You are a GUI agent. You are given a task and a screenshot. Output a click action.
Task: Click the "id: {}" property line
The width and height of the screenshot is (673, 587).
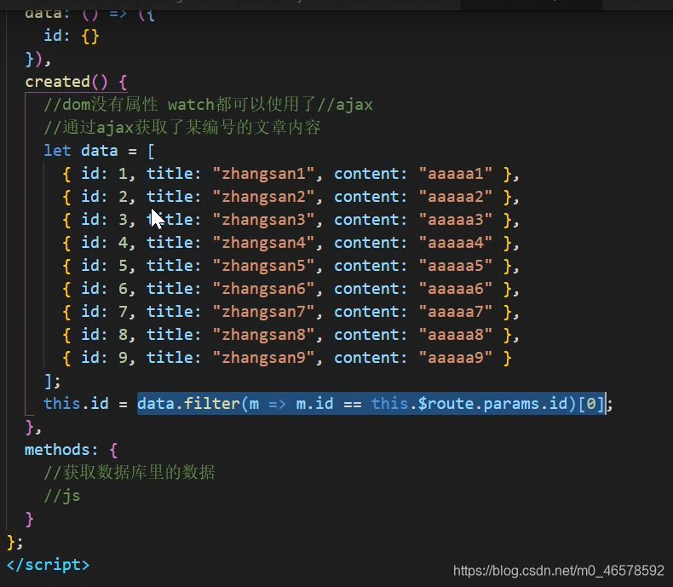(x=72, y=36)
